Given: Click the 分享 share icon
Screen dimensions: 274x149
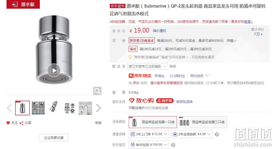Looking at the screenshot, I should pos(21,123).
